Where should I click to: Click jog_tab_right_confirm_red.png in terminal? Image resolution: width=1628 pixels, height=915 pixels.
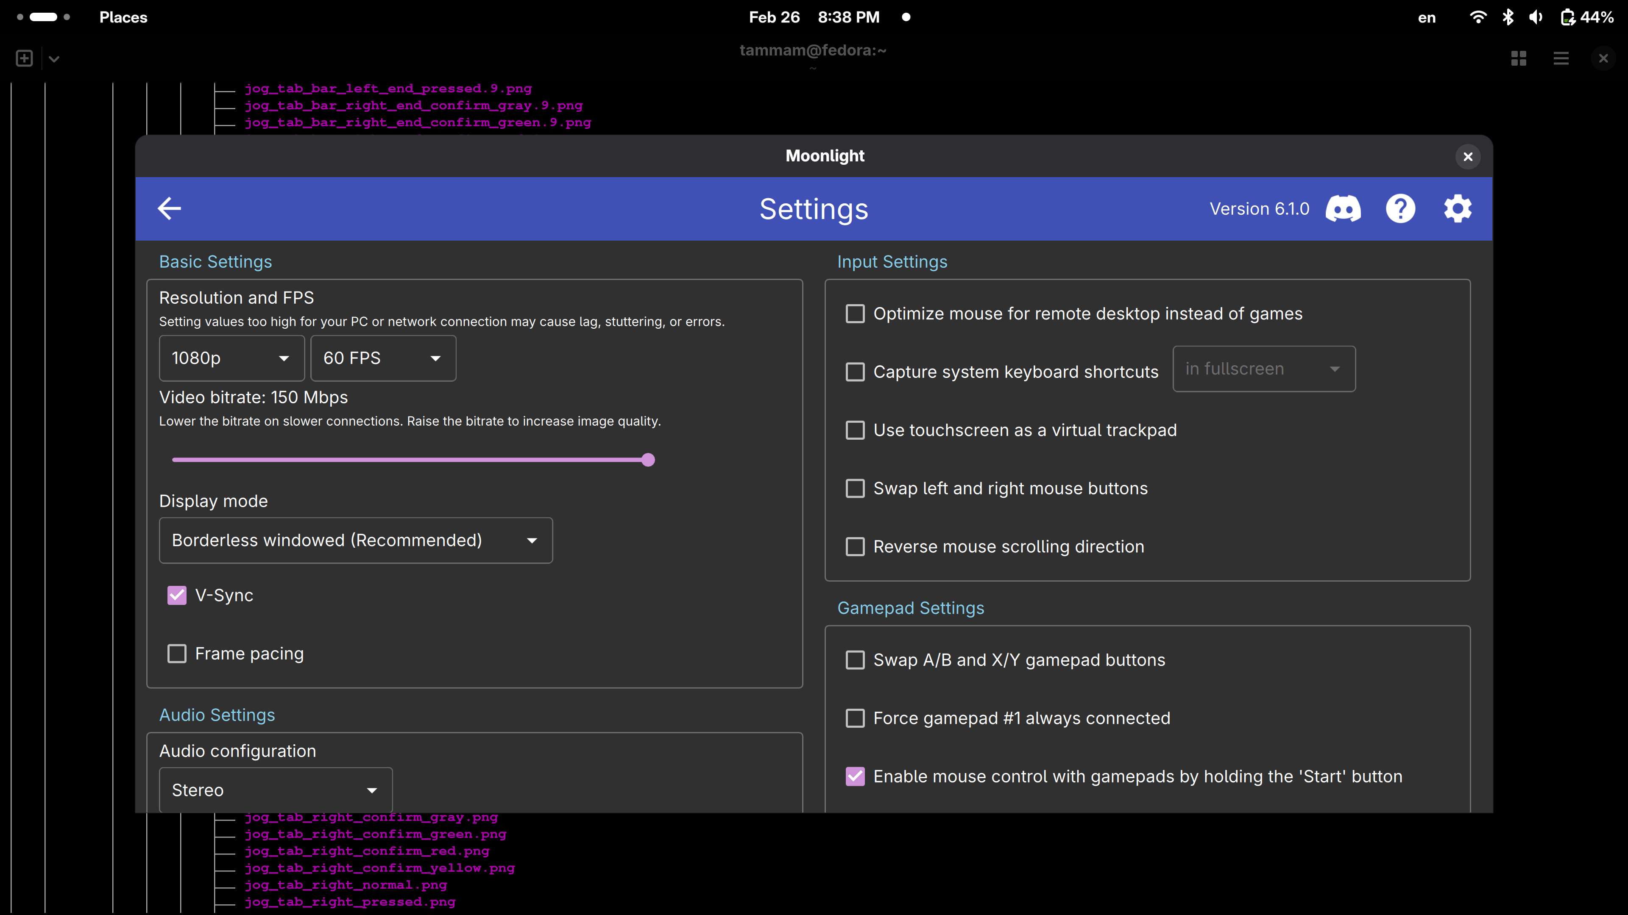point(367,851)
